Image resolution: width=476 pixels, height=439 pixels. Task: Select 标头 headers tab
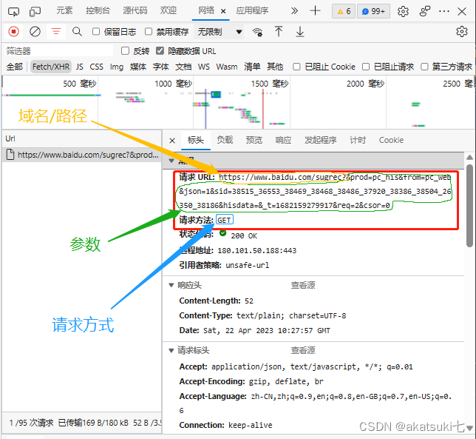[x=195, y=140]
